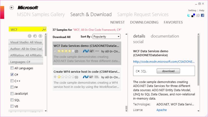Click the results list scroll up arrow
Viewport: 208px width, 117px height.
click(x=126, y=34)
